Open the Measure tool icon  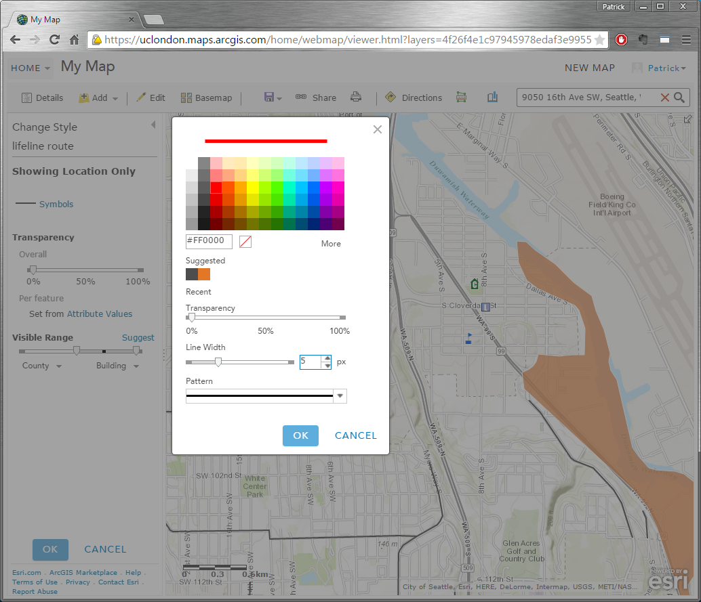(x=462, y=98)
